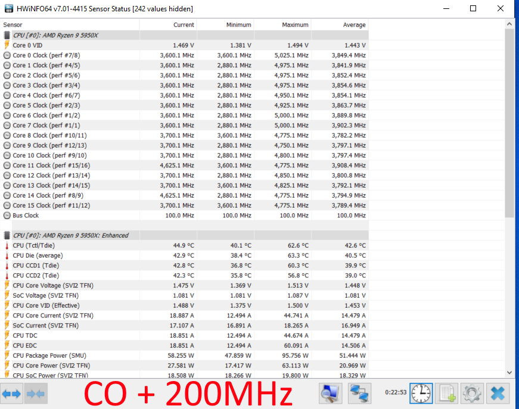Select the CPU Core Power (SVI2 TFN) row
This screenshot has height=409, width=519.
coord(184,366)
